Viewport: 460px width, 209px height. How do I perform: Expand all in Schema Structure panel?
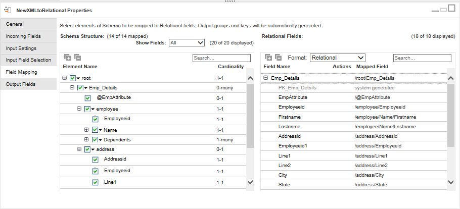click(68, 58)
